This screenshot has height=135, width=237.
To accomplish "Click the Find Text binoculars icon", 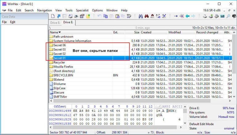I will click(x=140, y=16).
